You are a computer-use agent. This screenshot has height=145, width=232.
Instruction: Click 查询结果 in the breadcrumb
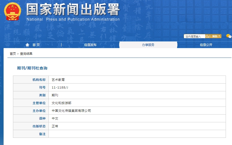pos(26,54)
